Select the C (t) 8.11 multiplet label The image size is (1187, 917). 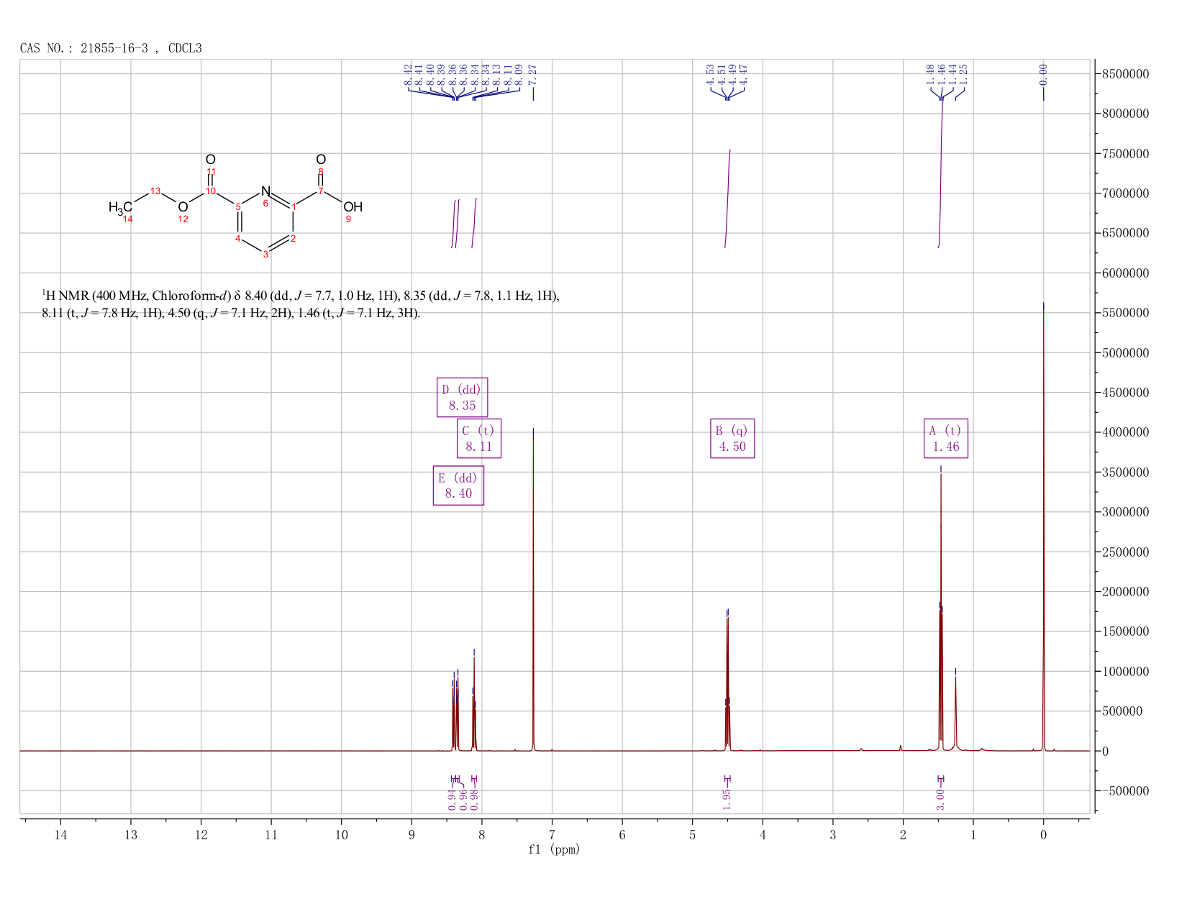(x=478, y=438)
